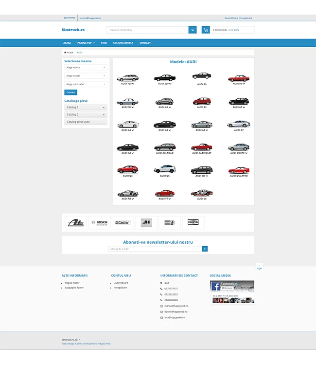Expand AUDI A4 submodels chevron

[133, 130]
